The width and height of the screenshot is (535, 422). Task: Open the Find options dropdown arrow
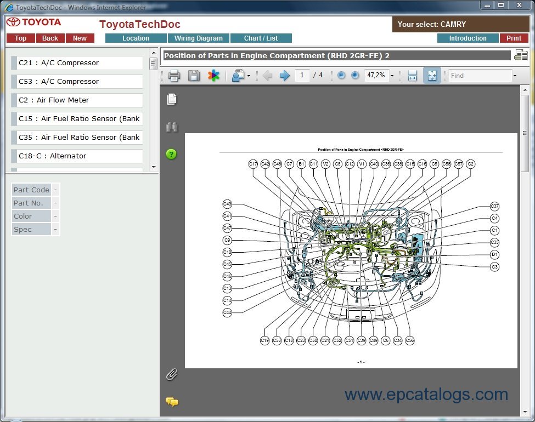[x=515, y=76]
